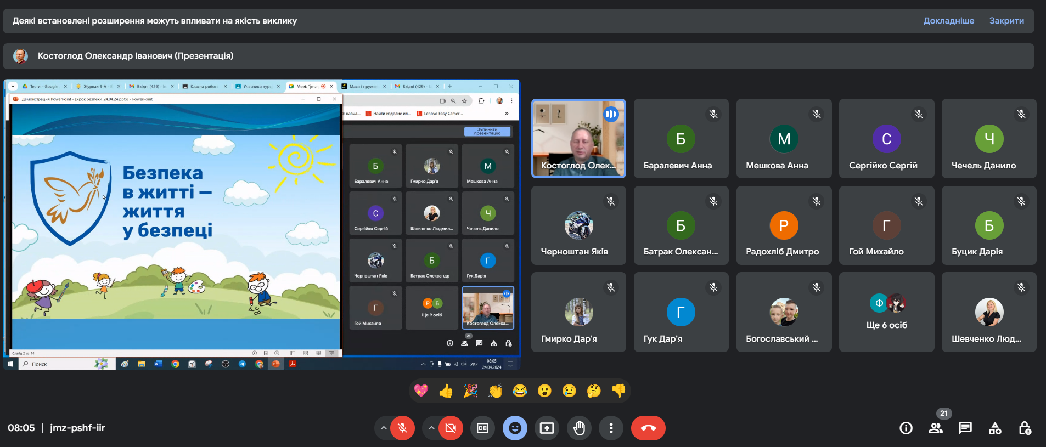Click the raise hand icon
This screenshot has width=1046, height=447.
click(x=579, y=428)
